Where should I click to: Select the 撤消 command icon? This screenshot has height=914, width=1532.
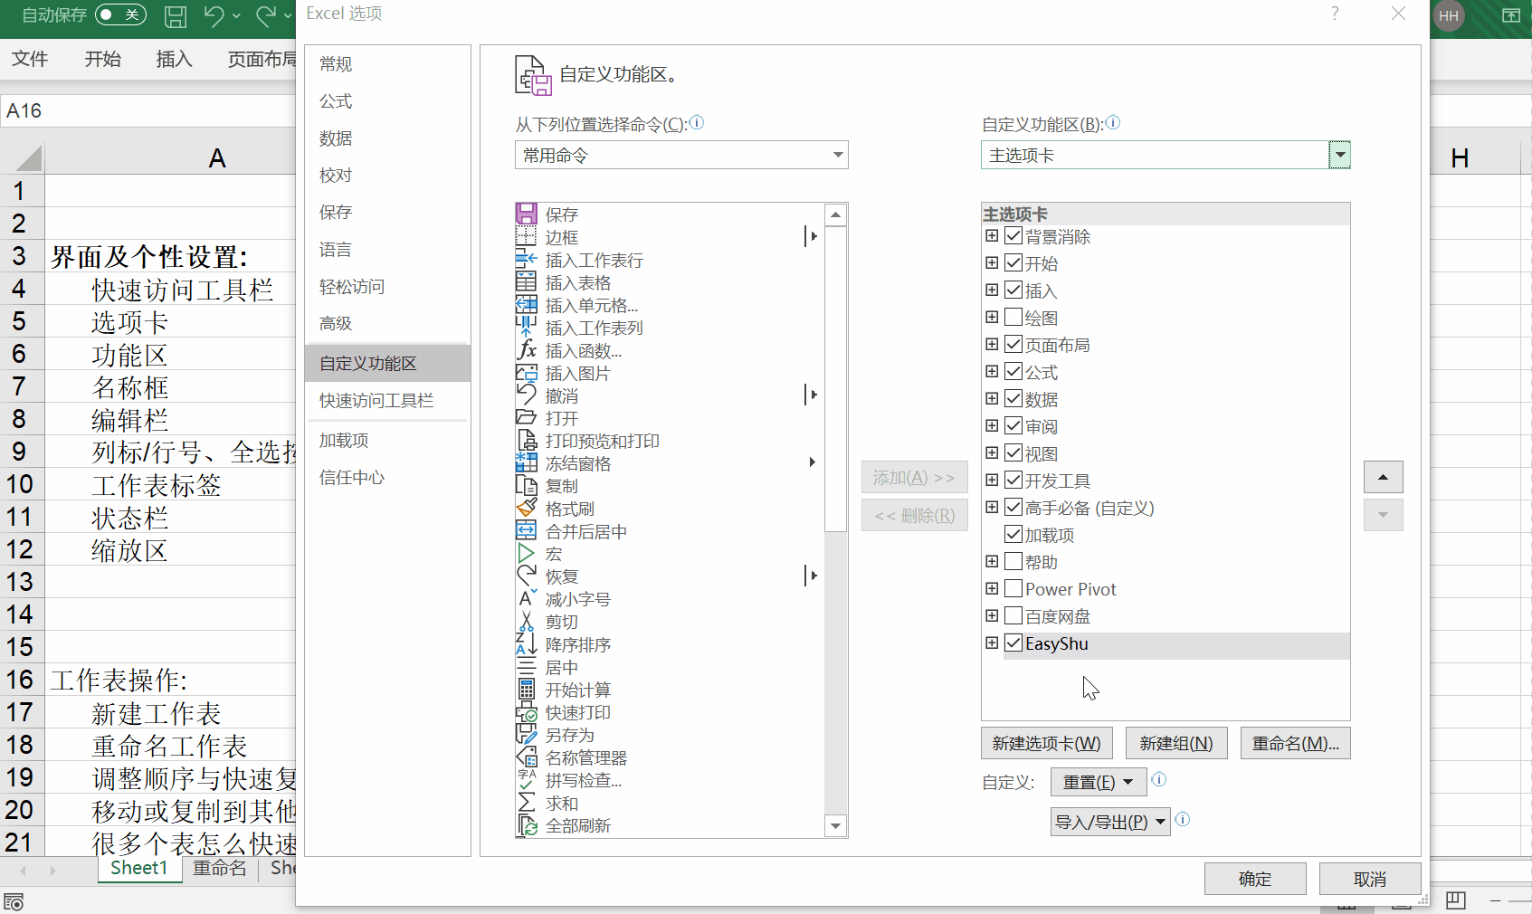pyautogui.click(x=527, y=395)
